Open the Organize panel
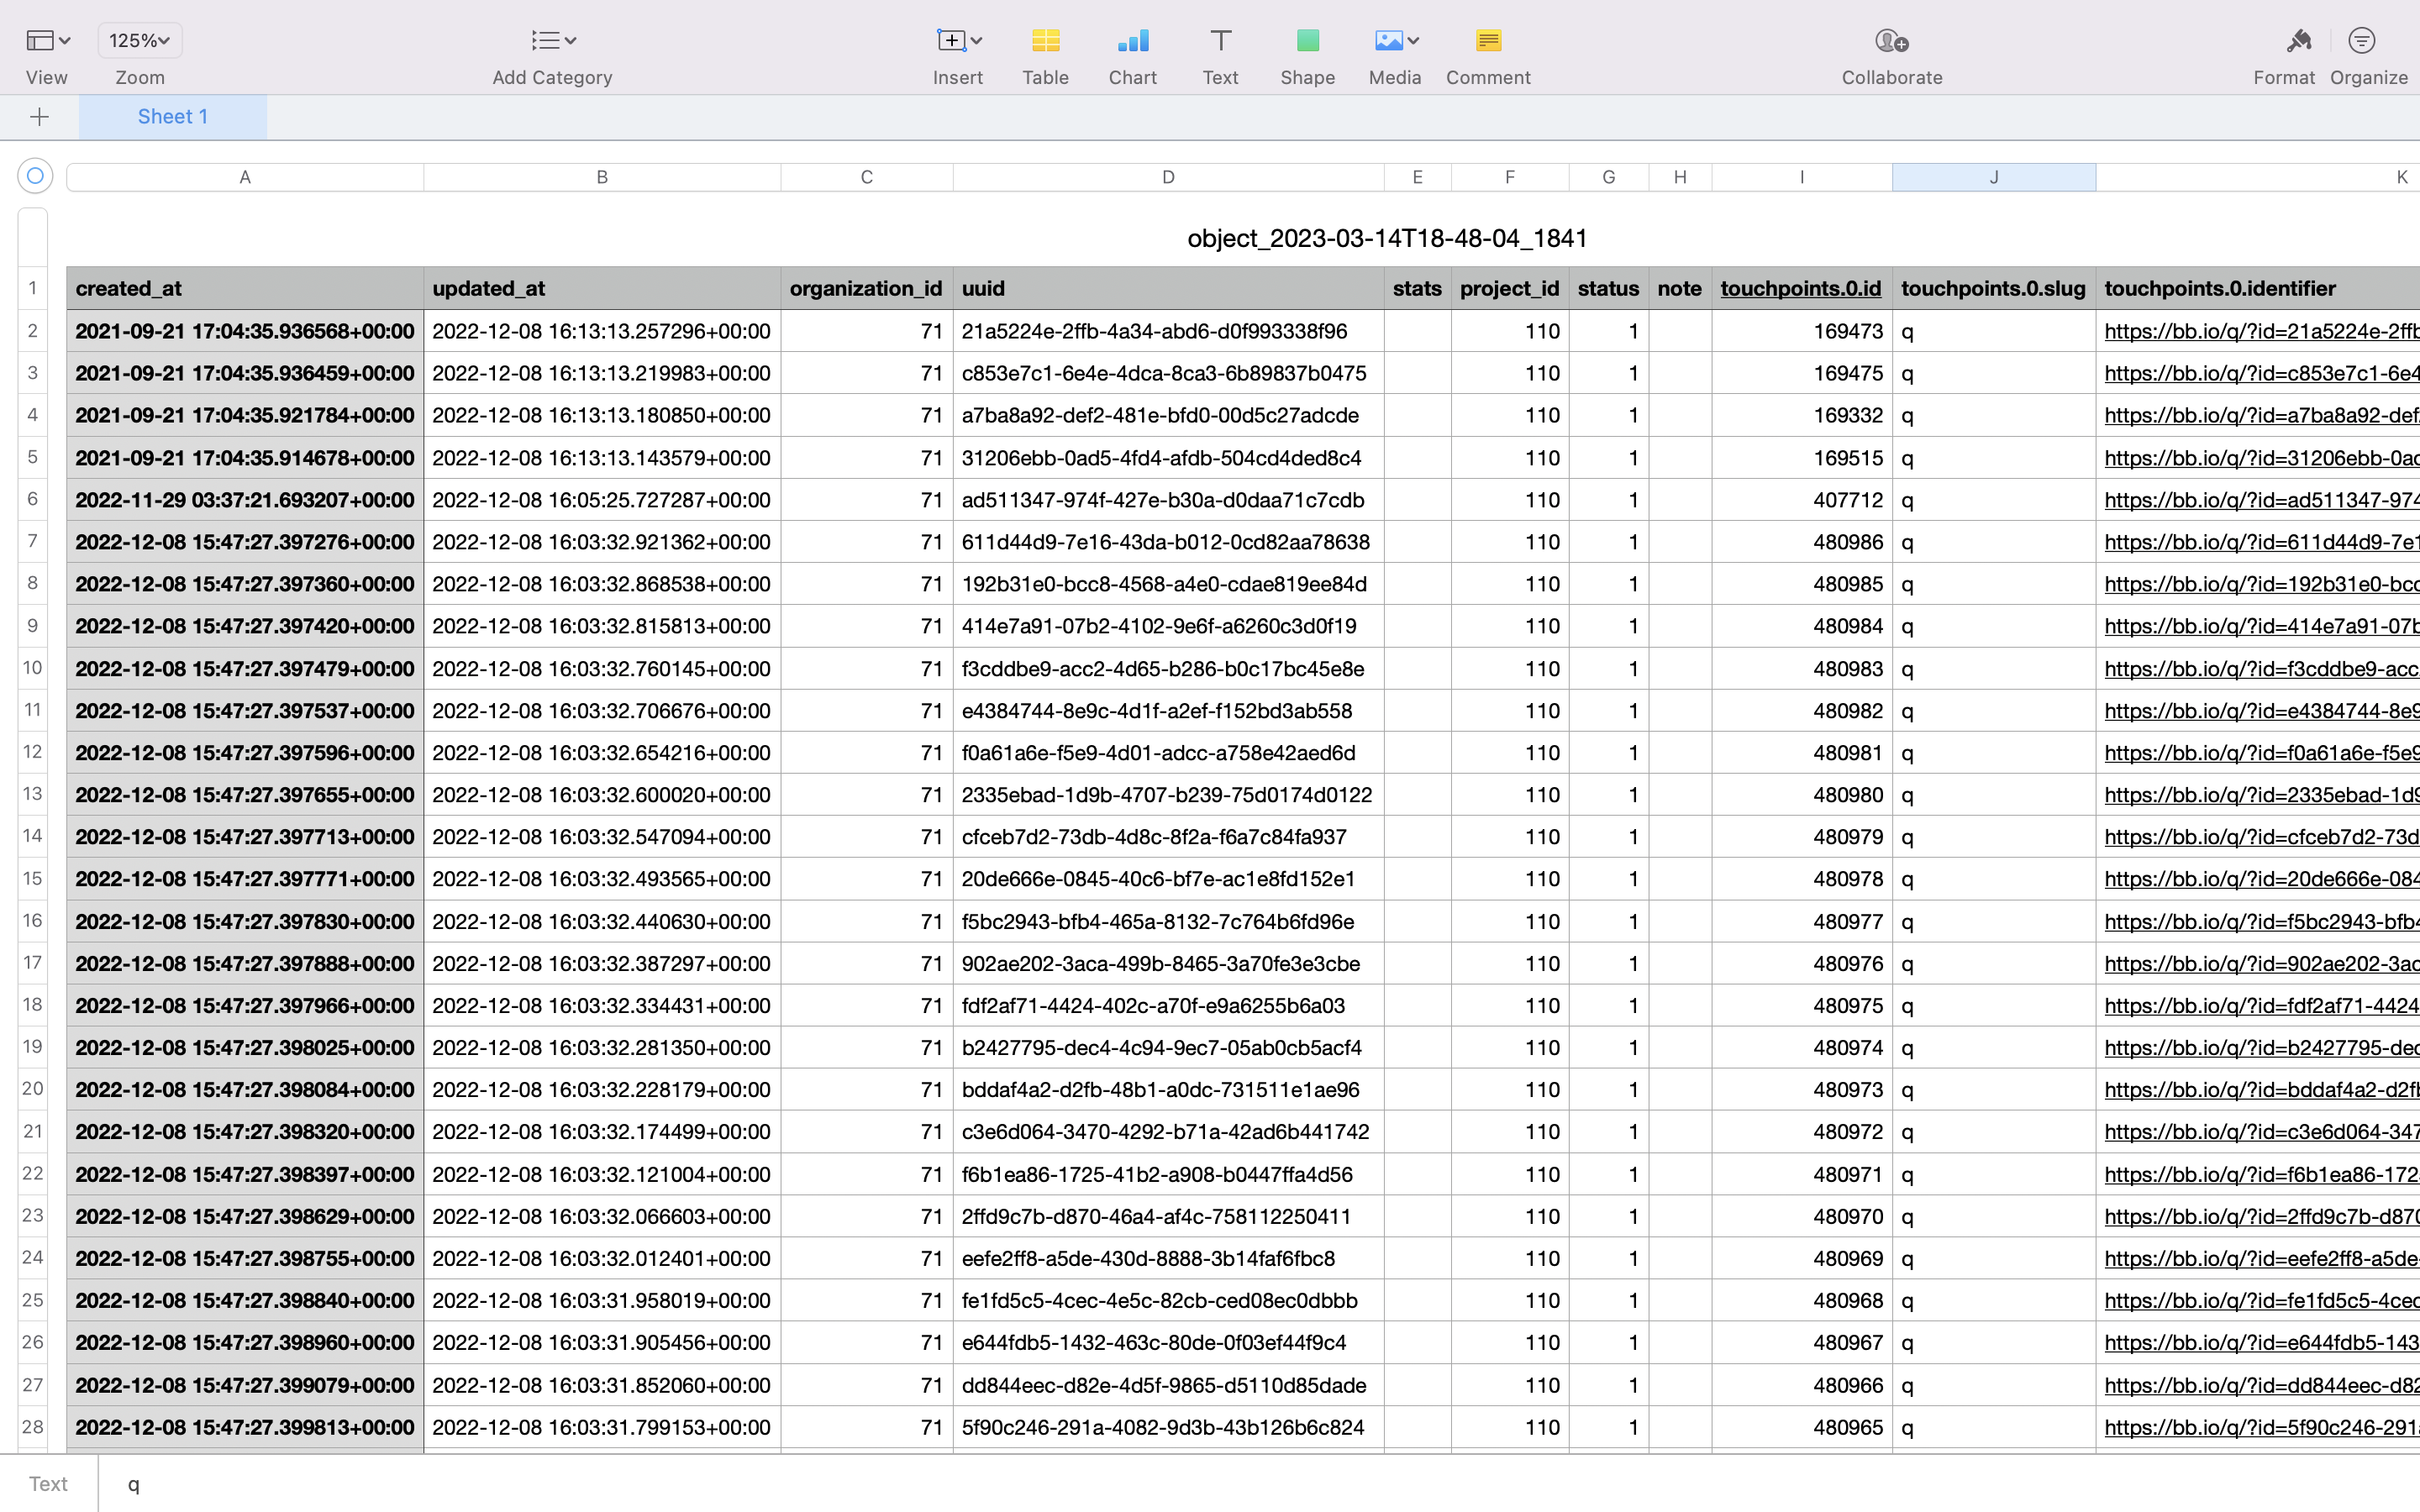The width and height of the screenshot is (2420, 1512). pos(2362,40)
